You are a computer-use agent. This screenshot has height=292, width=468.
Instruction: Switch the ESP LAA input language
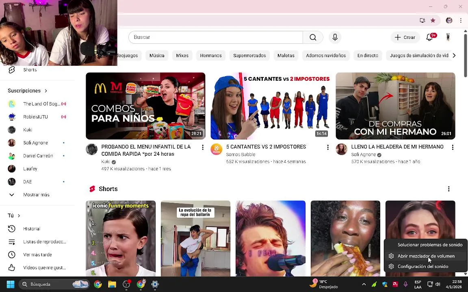tap(418, 284)
